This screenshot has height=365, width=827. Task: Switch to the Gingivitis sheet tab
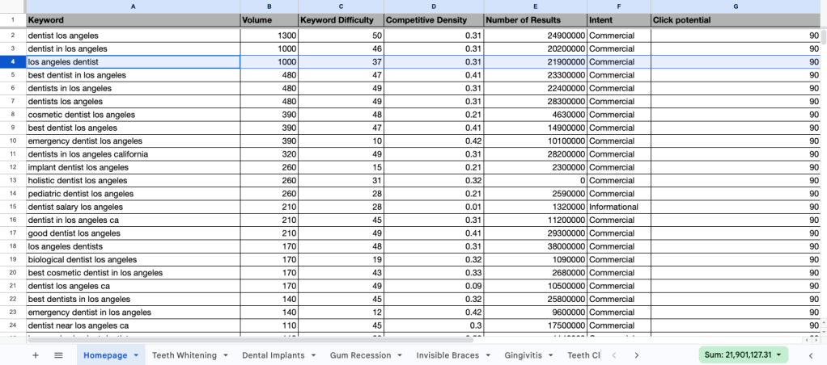pos(524,355)
